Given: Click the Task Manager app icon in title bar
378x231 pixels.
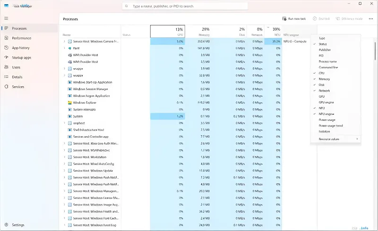Looking at the screenshot, I should pyautogui.click(x=6, y=6).
